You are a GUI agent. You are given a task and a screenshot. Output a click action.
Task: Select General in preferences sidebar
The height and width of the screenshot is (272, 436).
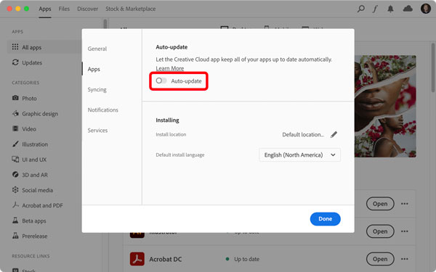point(97,49)
